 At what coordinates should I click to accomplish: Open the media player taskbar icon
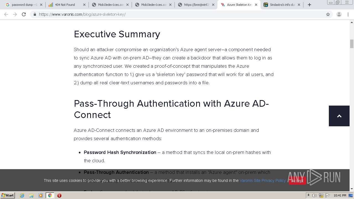coord(41,195)
